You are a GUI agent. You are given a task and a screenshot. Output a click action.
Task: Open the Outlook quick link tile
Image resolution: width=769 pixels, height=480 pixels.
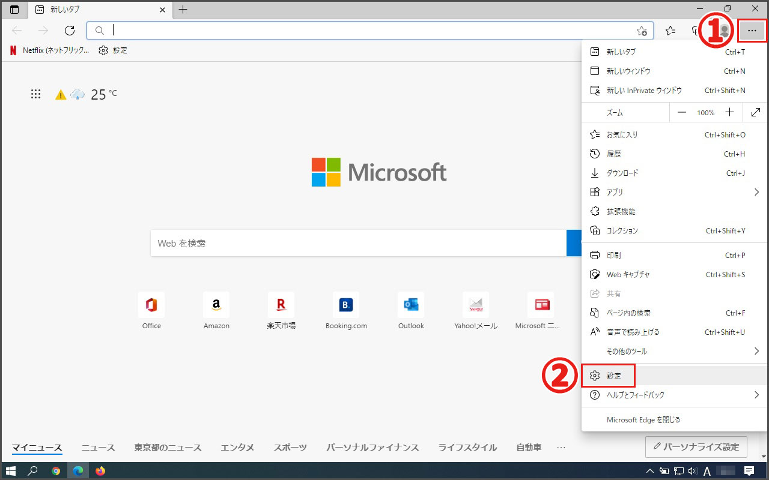click(411, 311)
